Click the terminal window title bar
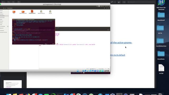The height and width of the screenshot is (95, 169). (34, 20)
